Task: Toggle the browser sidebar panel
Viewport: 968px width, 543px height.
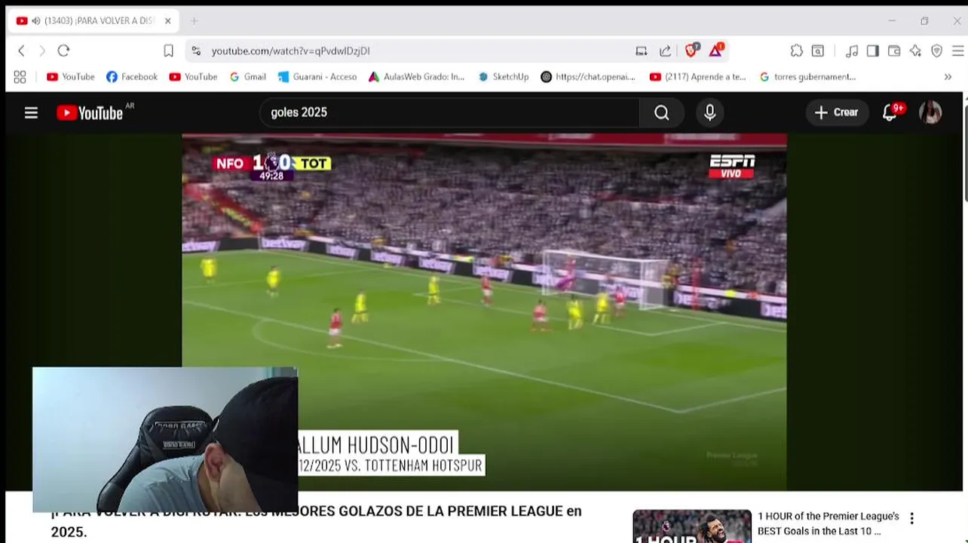Action: (872, 51)
